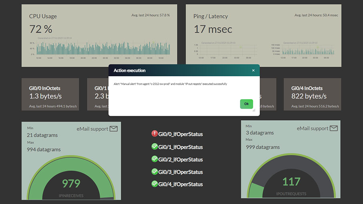This screenshot has height=204, width=363.
Task: Click the 994 datagrams maximum value
Action: click(x=44, y=149)
